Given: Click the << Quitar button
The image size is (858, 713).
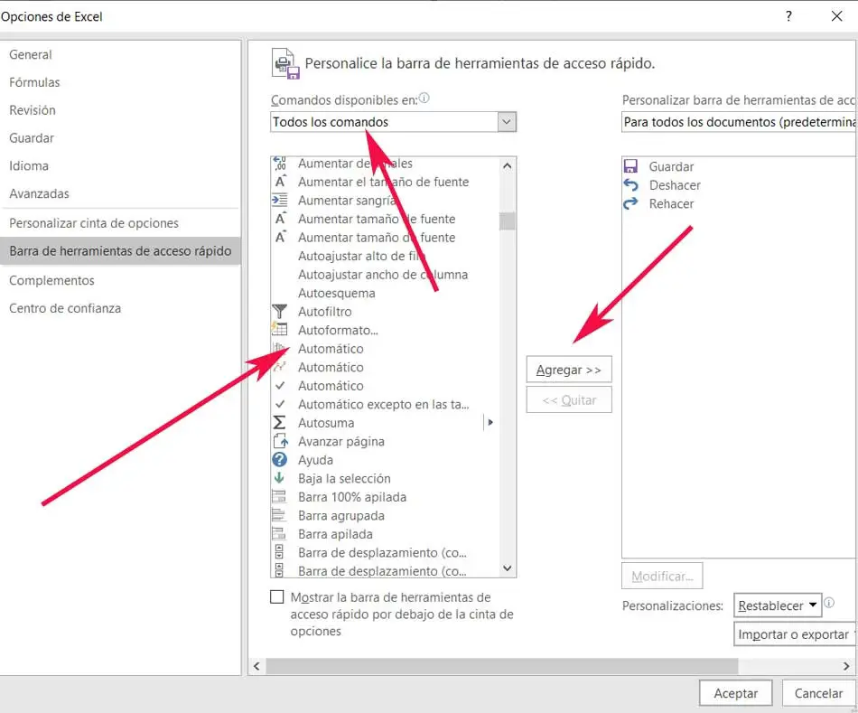Looking at the screenshot, I should (x=569, y=399).
